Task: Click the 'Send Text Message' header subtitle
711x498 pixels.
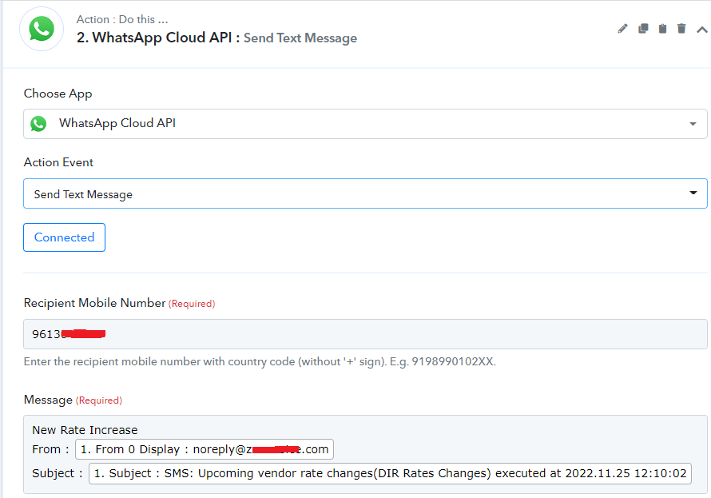Action: tap(300, 38)
